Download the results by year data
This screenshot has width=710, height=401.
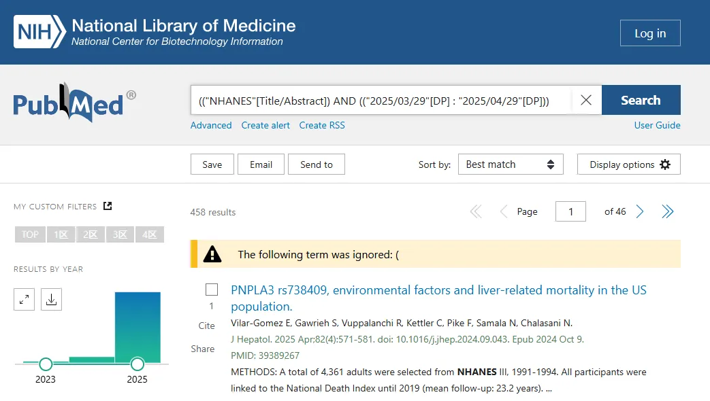[51, 299]
